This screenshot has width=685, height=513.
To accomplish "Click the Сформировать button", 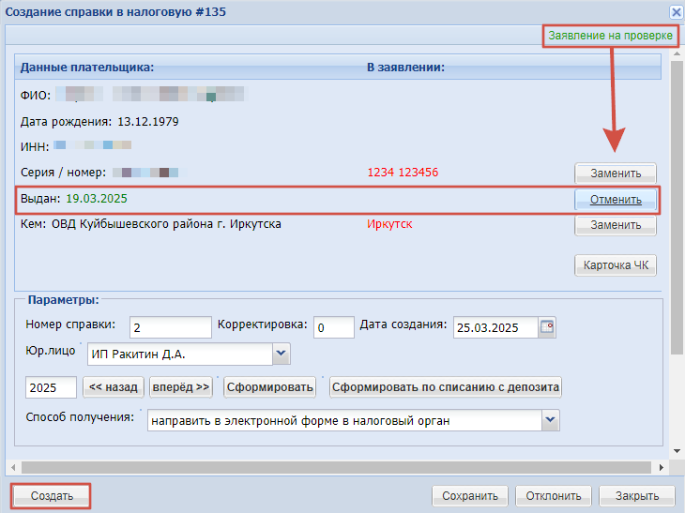I will click(269, 387).
